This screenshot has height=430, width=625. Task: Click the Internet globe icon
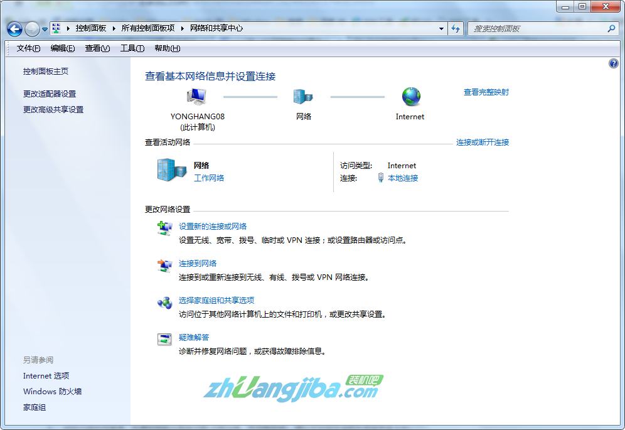coord(411,97)
